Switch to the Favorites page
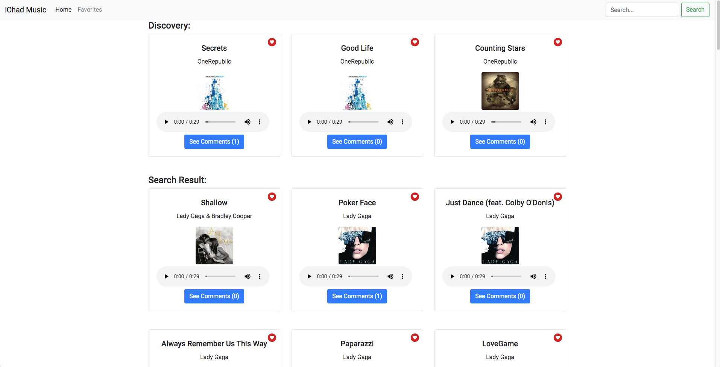 (x=90, y=9)
